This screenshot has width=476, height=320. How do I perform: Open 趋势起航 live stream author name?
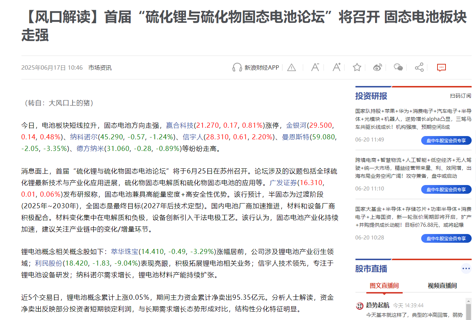378,305
